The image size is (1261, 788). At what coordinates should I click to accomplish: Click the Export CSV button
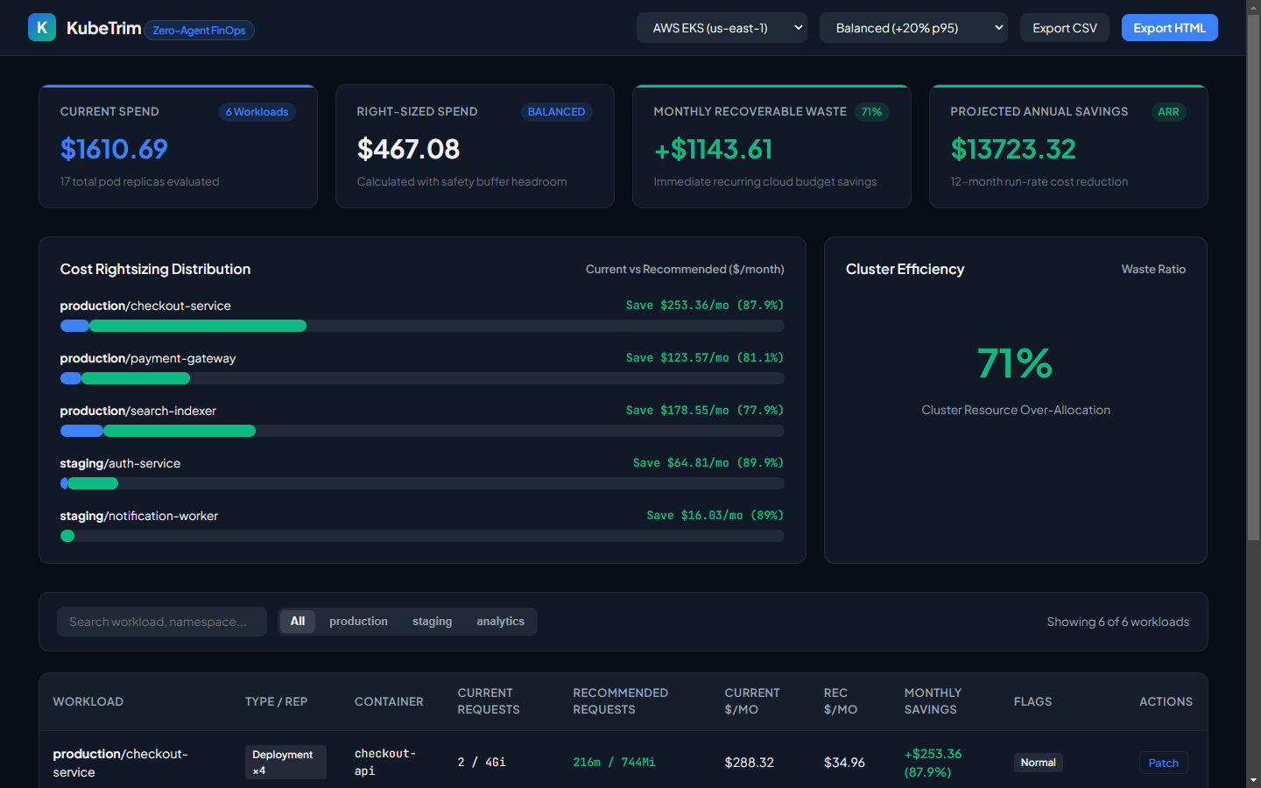click(1064, 28)
